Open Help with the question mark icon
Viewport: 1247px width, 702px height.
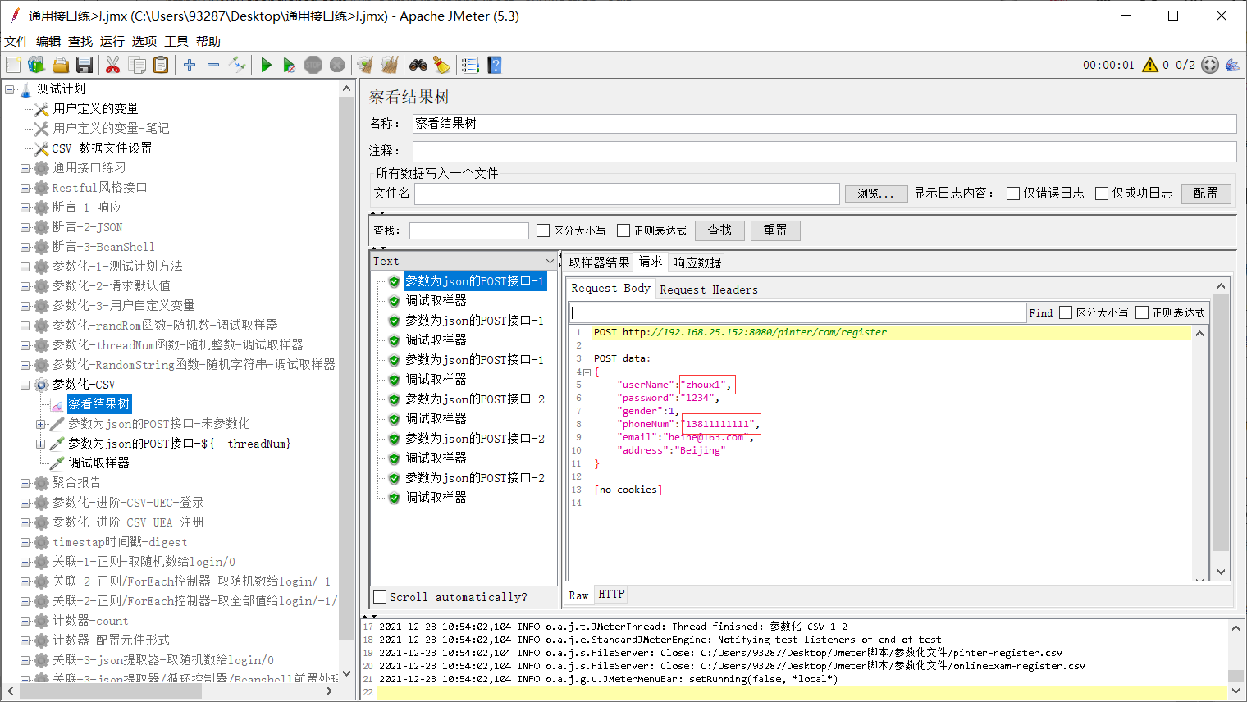[x=494, y=65]
